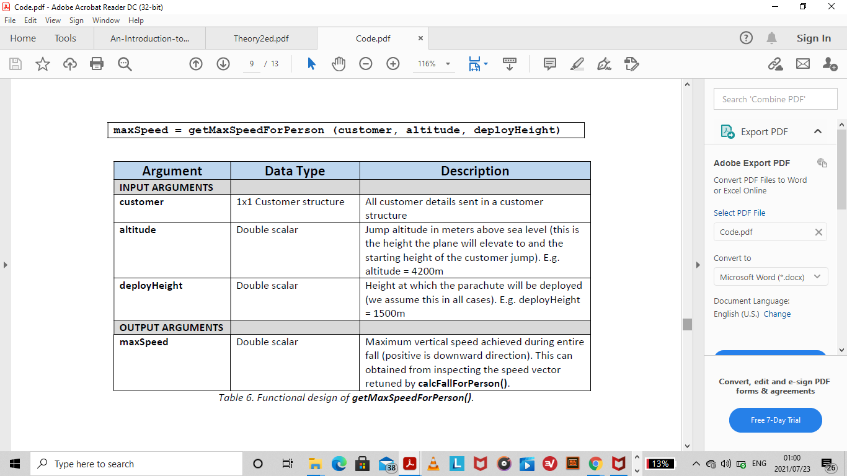The width and height of the screenshot is (847, 476).
Task: Click the Free 7-Day Trial button
Action: pos(776,420)
